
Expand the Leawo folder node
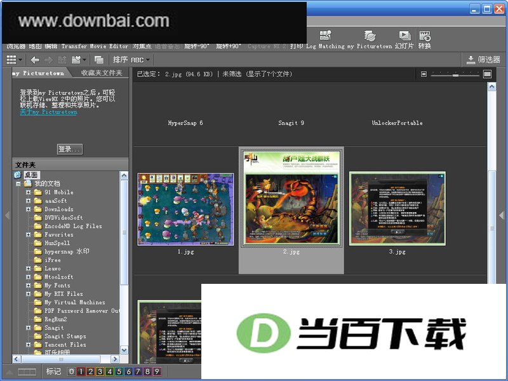pos(29,268)
